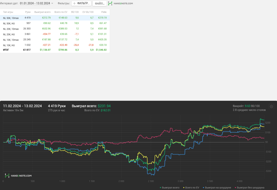277x190 pixels.
Task: Select the NL 10€, 10max row
Action: click(x=55, y=40)
